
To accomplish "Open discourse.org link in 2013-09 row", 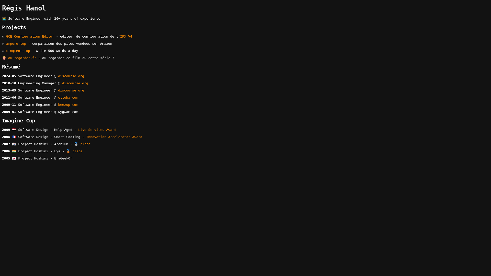I will (x=71, y=90).
